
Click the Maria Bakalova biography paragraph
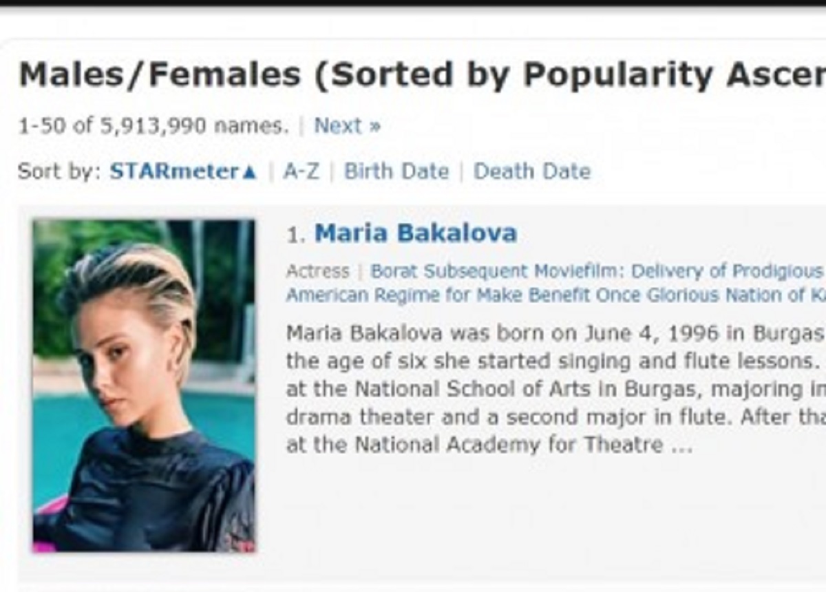[x=555, y=389]
